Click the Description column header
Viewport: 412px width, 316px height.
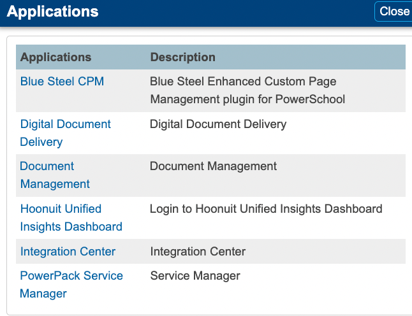182,57
